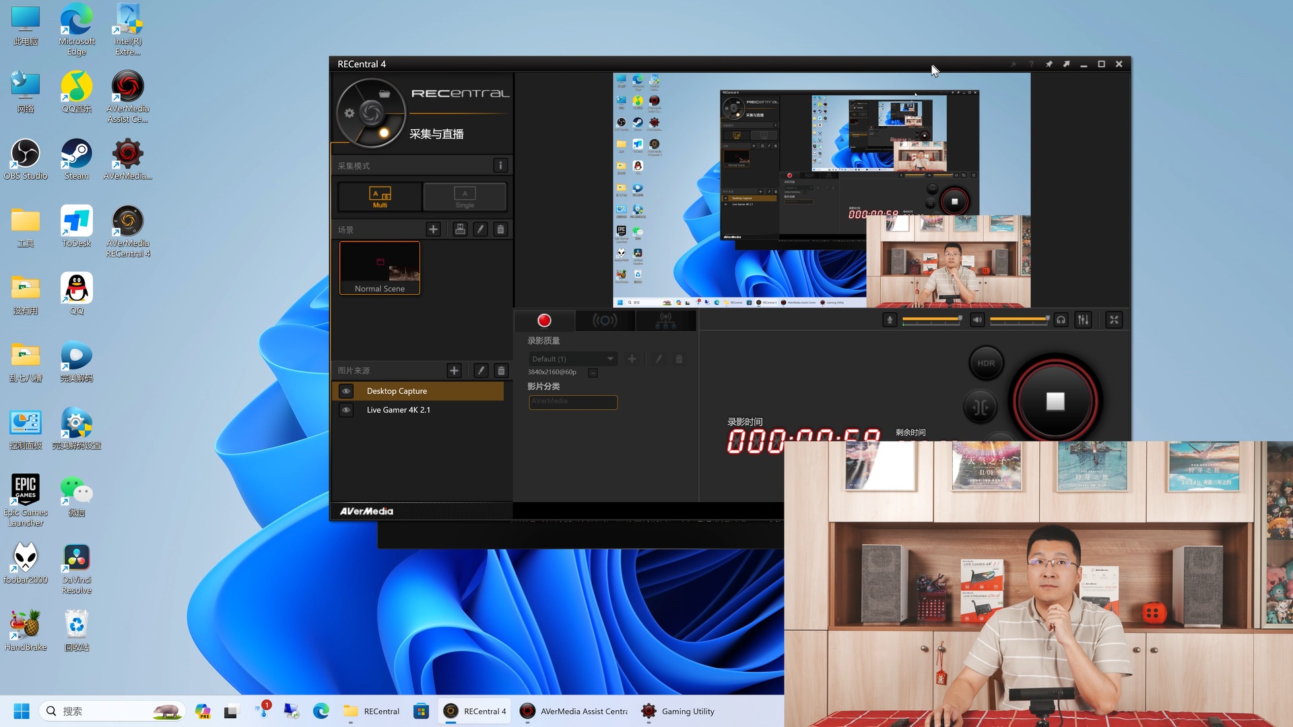
Task: Delete the selected scene
Action: point(500,230)
